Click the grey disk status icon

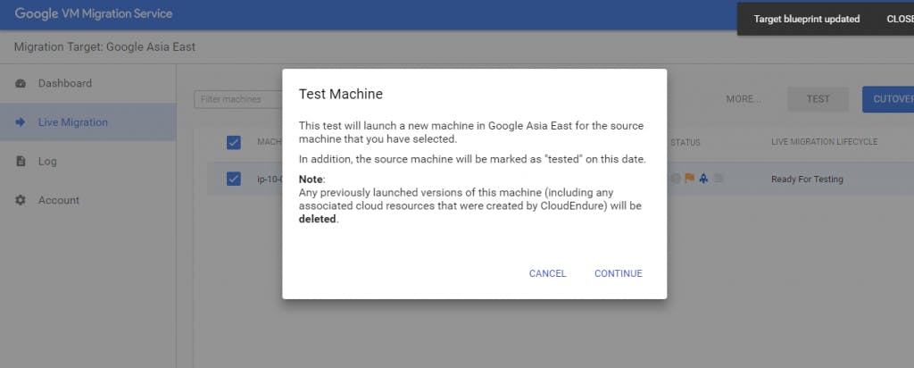click(x=718, y=179)
